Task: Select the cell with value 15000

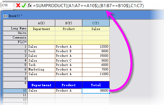Action: 96,56
